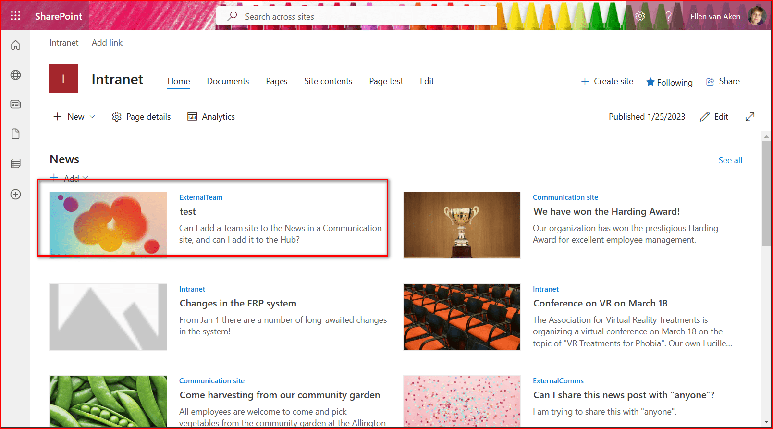The width and height of the screenshot is (773, 429).
Task: Click the vertical scrollbar thumb
Action: point(766,194)
